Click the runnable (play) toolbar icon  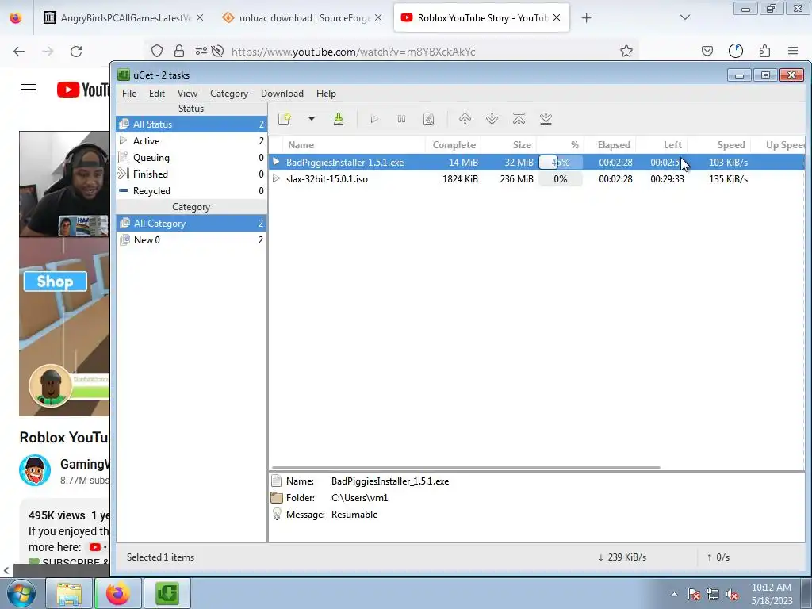tap(374, 119)
